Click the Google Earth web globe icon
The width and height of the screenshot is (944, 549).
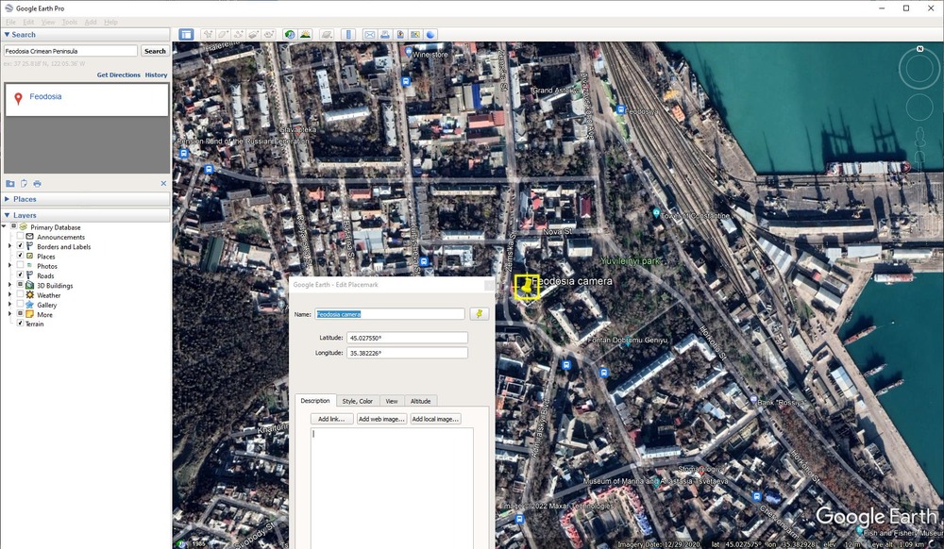[x=430, y=34]
